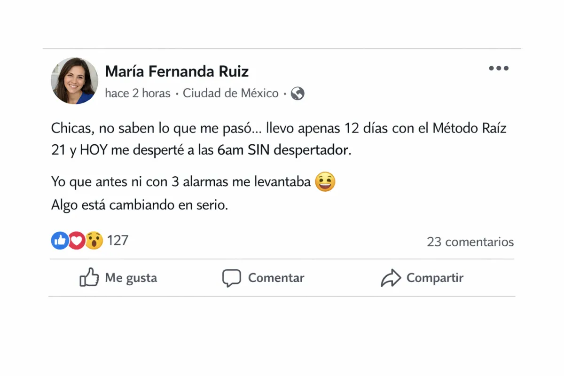Select the Comentar label

point(276,278)
